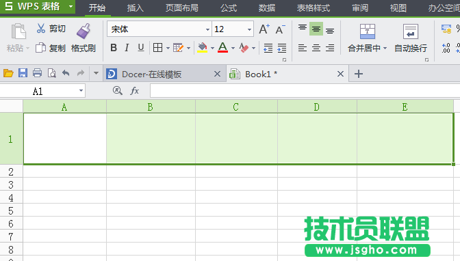Toggle align text left
The image size is (460, 261).
point(303,48)
